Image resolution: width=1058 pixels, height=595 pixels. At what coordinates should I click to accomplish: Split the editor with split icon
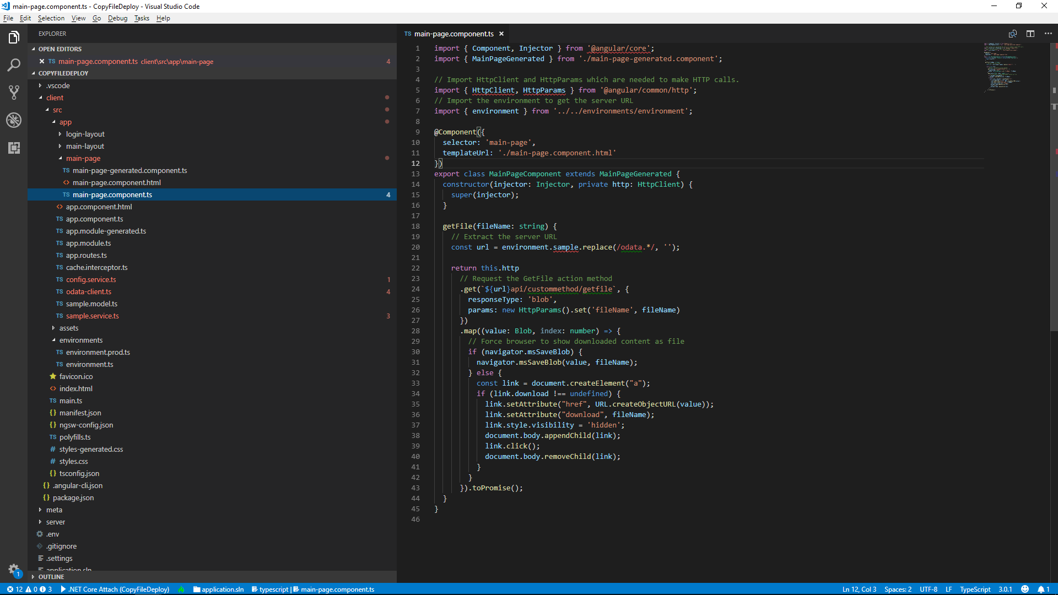click(x=1030, y=34)
